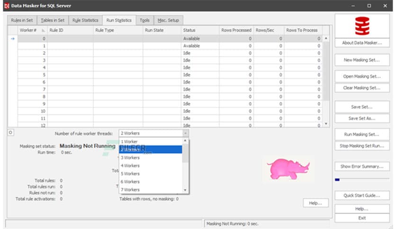Click the Total rules label
Image resolution: width=396 pixels, height=229 pixels.
(x=45, y=181)
